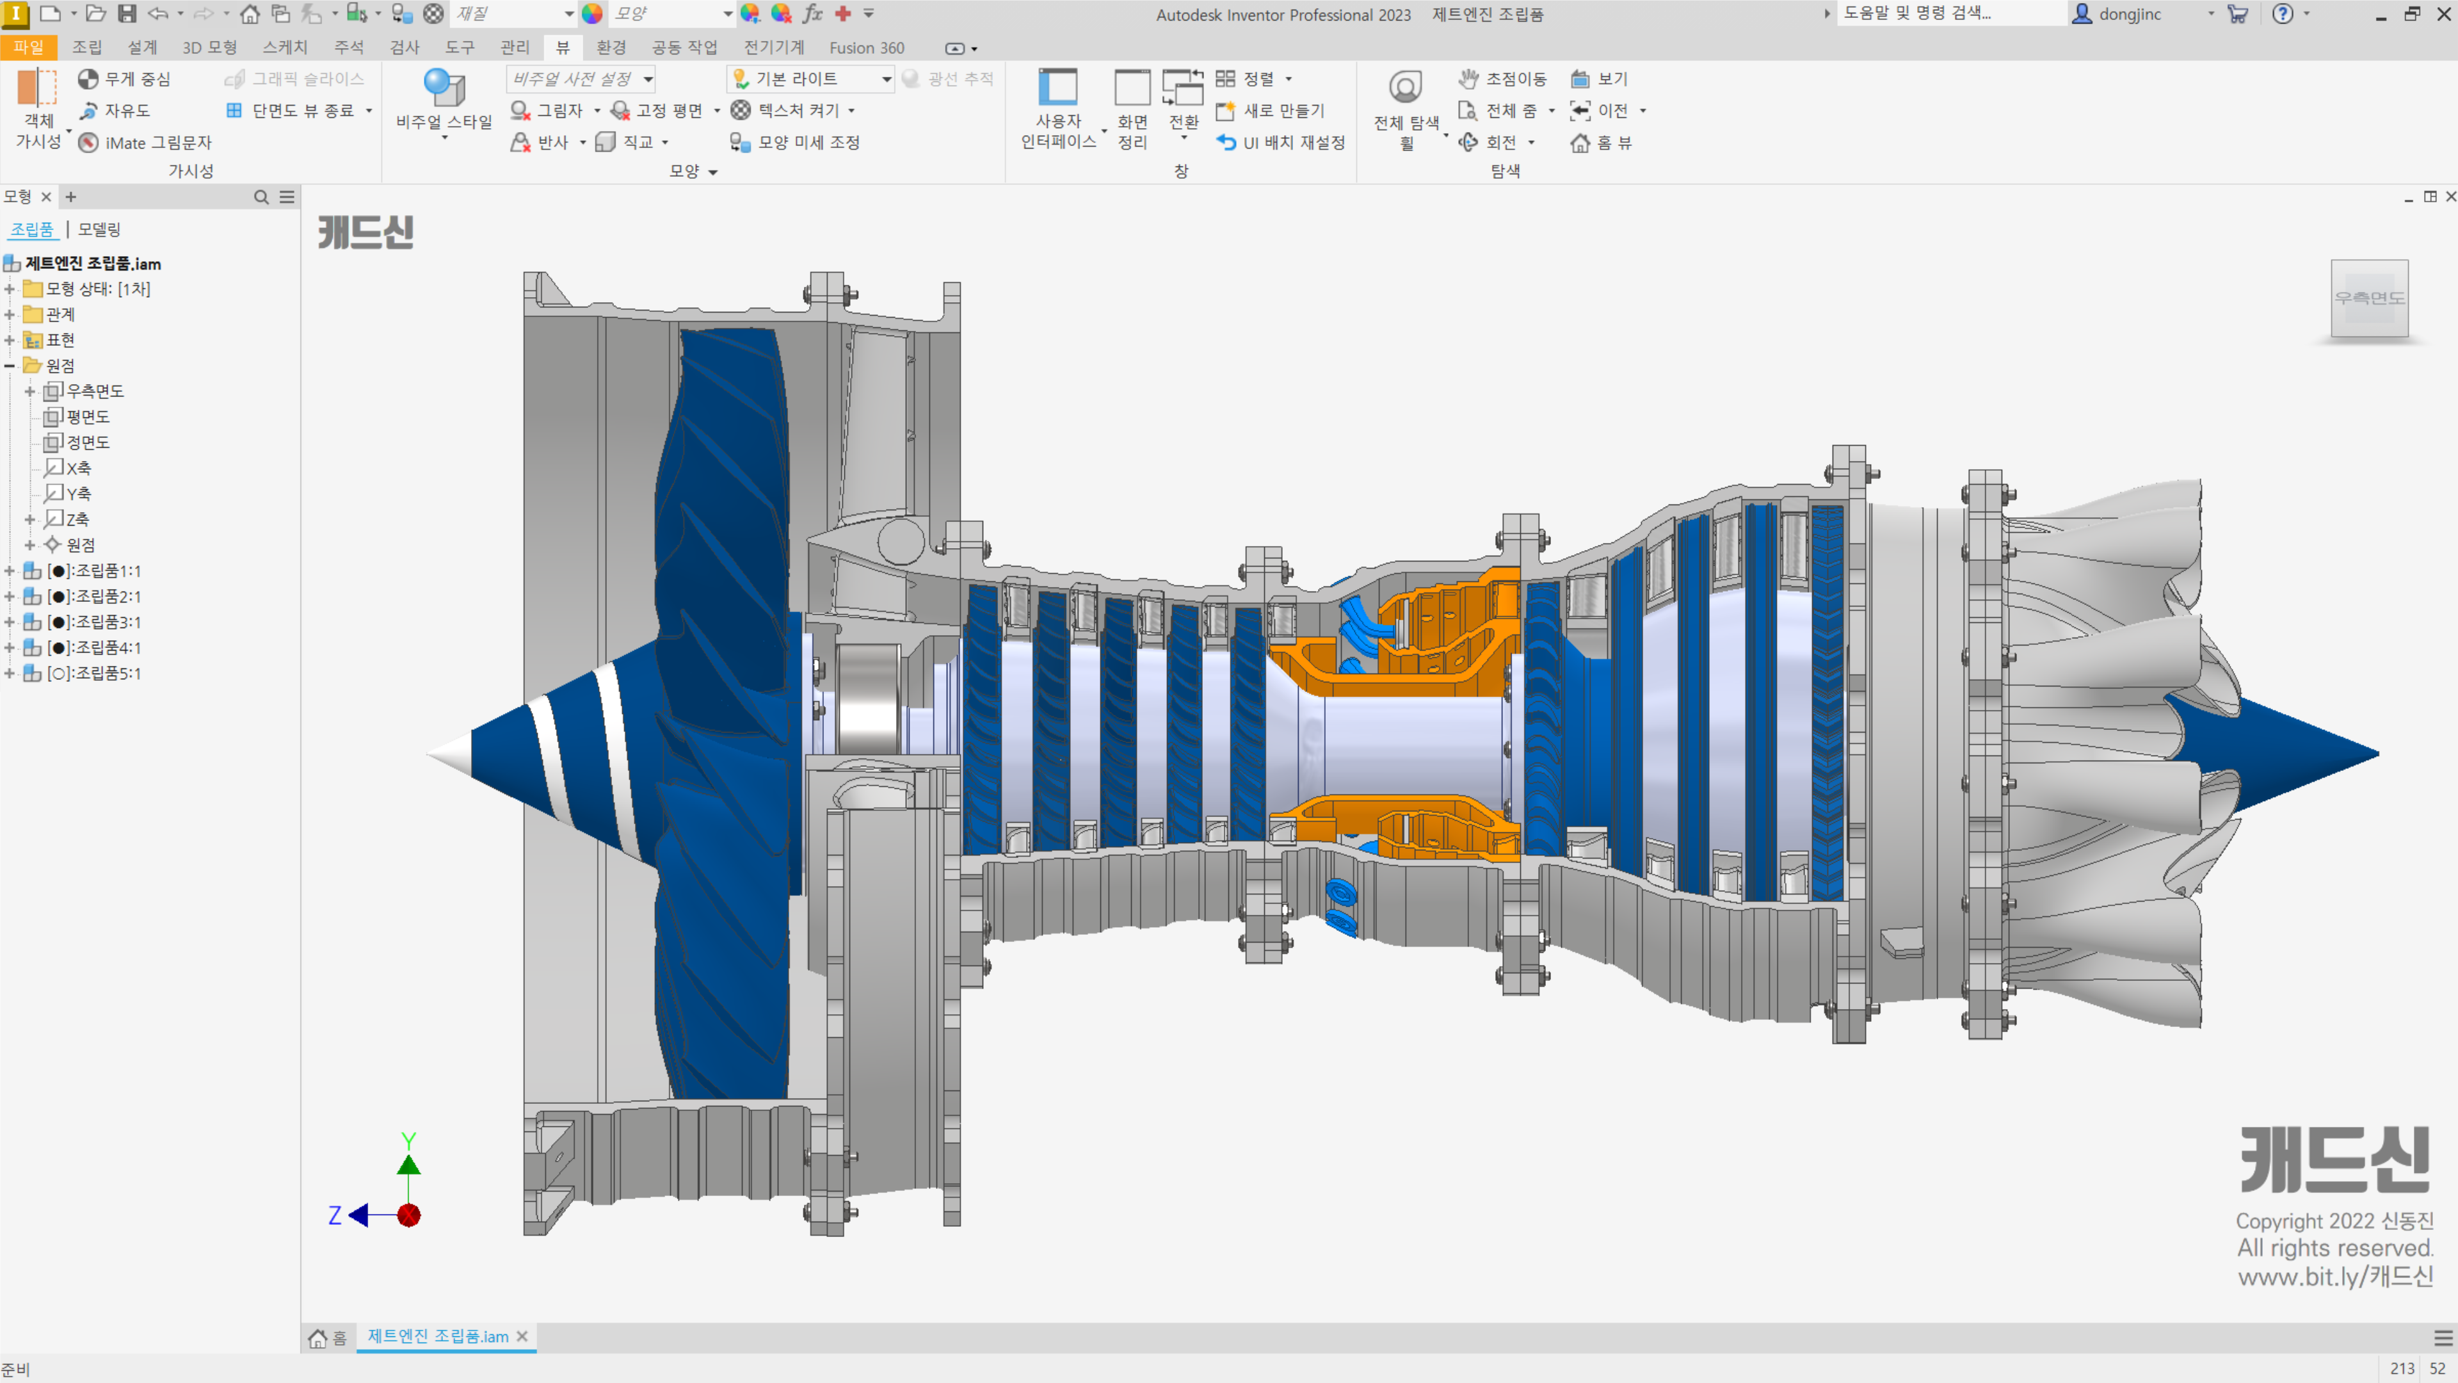The image size is (2458, 1383).
Task: Click the 전체 줌 zoom all tool
Action: 1498,111
